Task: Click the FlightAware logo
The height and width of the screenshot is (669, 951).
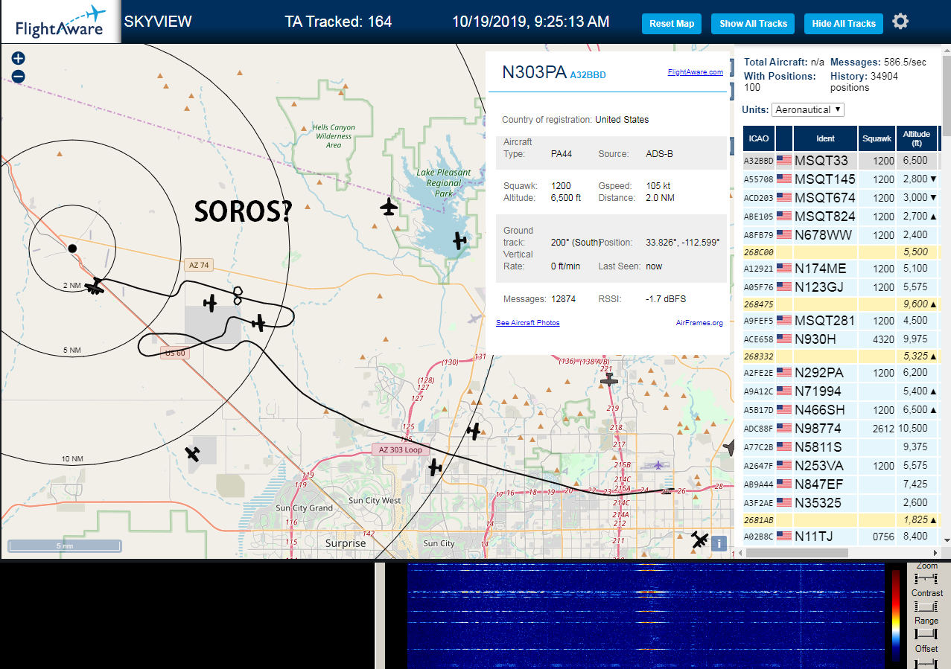Action: [x=60, y=22]
